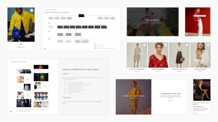Open the Read more link in article card

[x=195, y=113]
